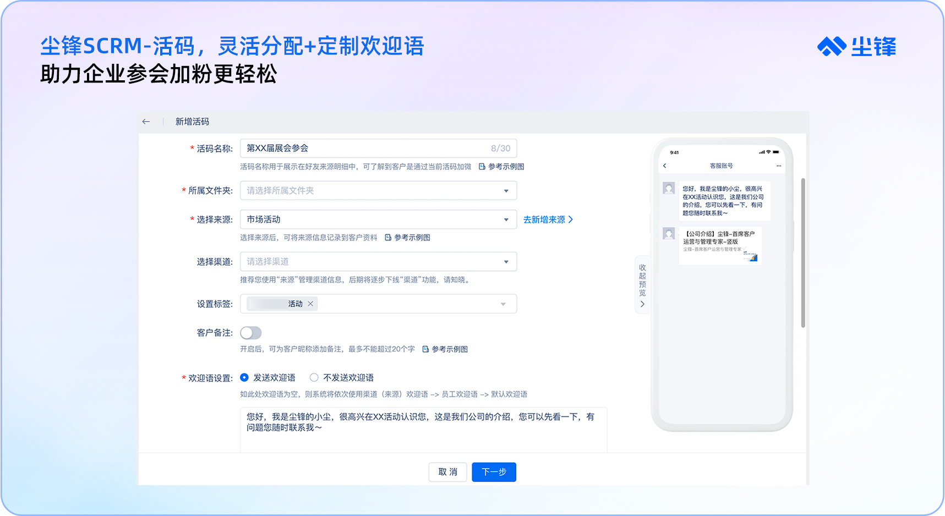945x516 pixels.
Task: Open the 参考示例图 link under 活码名称
Action: [x=501, y=167]
